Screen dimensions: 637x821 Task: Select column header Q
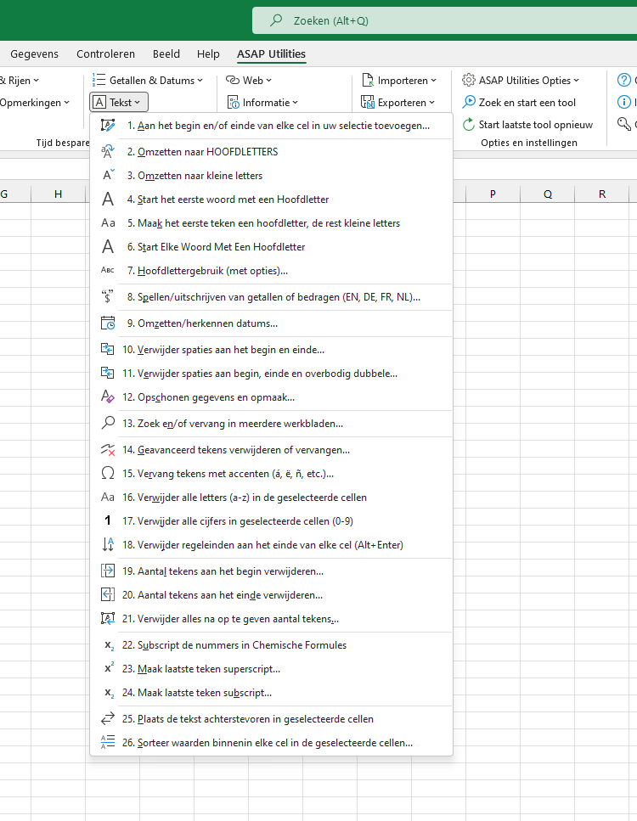(548, 194)
